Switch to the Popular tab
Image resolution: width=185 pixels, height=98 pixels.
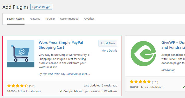coord(50,19)
